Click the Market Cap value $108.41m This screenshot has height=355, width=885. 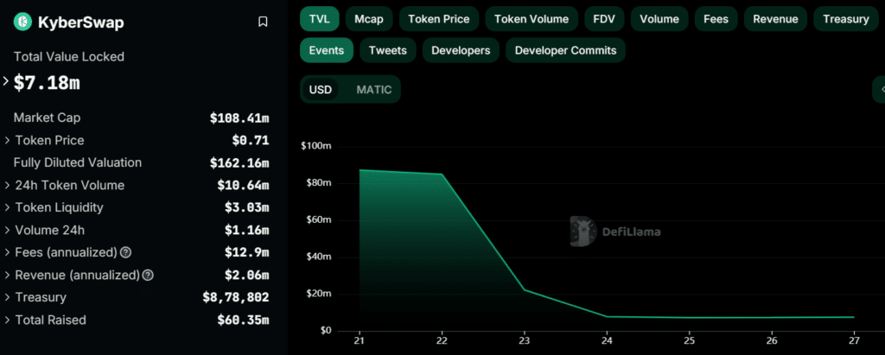coord(239,118)
